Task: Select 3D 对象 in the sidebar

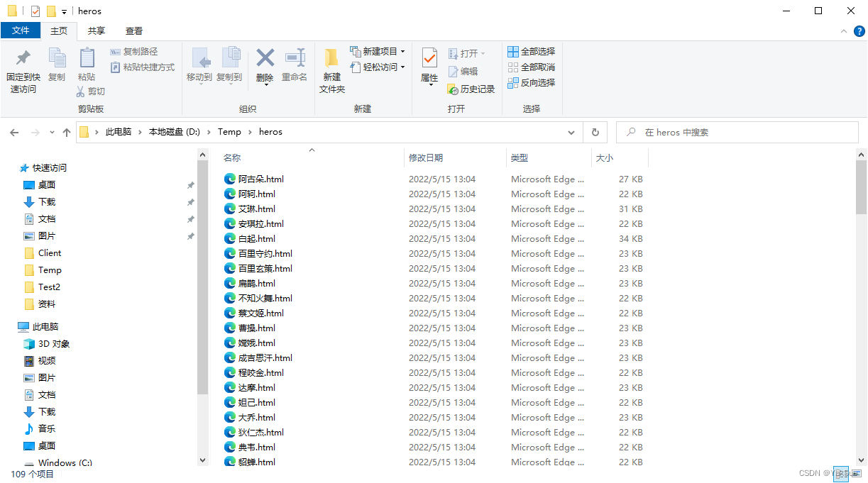Action: click(x=54, y=344)
